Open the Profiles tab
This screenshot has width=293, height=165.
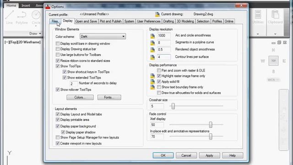pos(217,22)
